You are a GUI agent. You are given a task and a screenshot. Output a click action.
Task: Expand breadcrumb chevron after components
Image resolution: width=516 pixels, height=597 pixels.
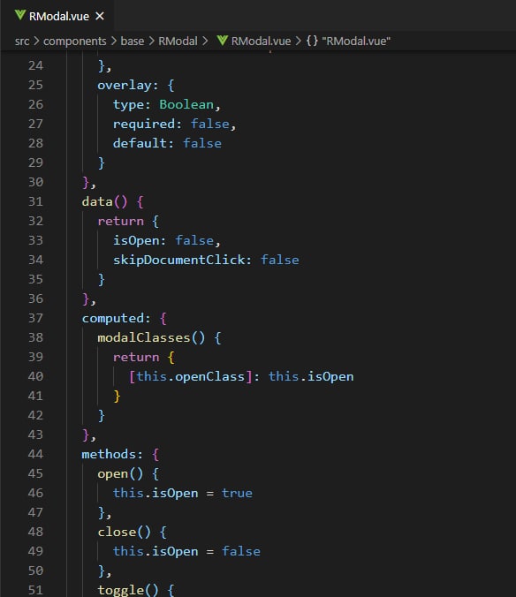(113, 42)
